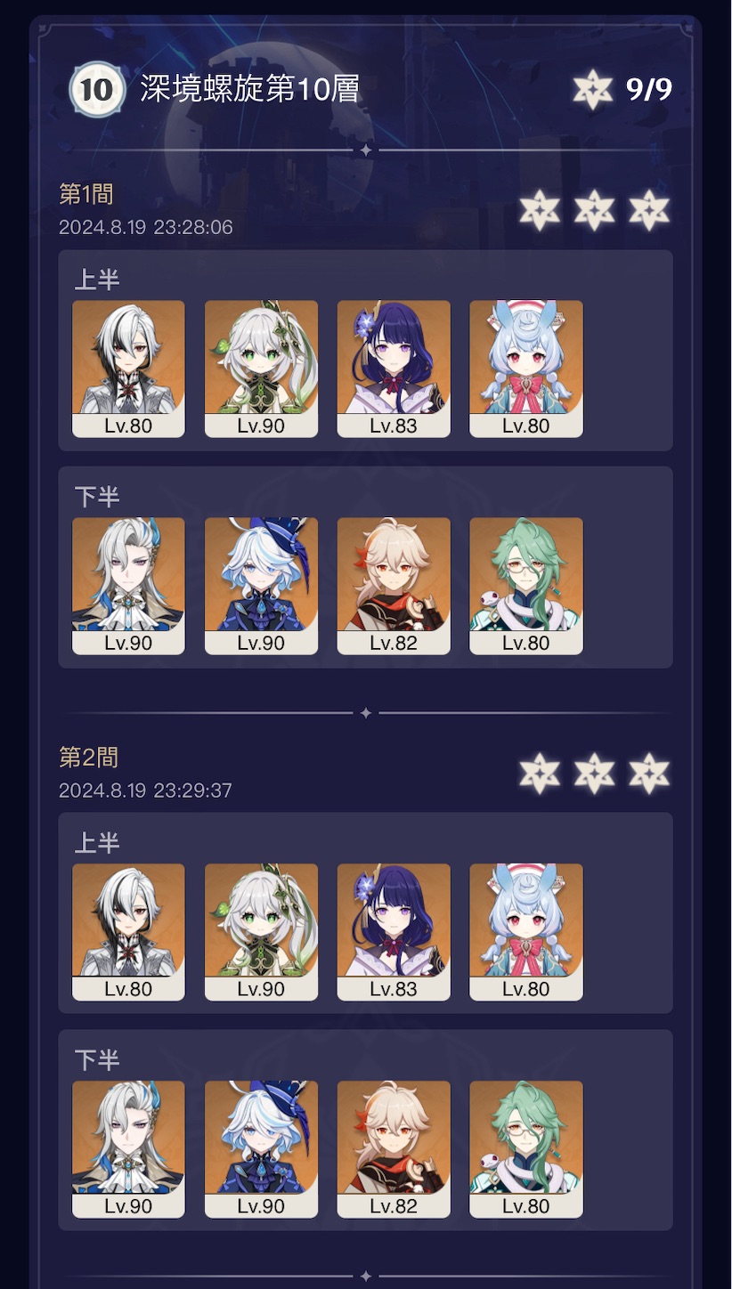Open Lv.82 blond red-streak character in 第1間 下半

click(x=394, y=586)
